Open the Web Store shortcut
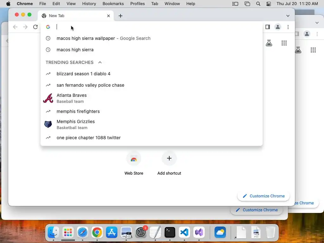The image size is (324, 243). tap(134, 163)
